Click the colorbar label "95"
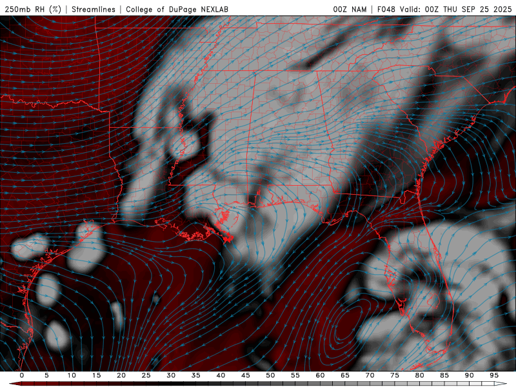 tap(494, 375)
